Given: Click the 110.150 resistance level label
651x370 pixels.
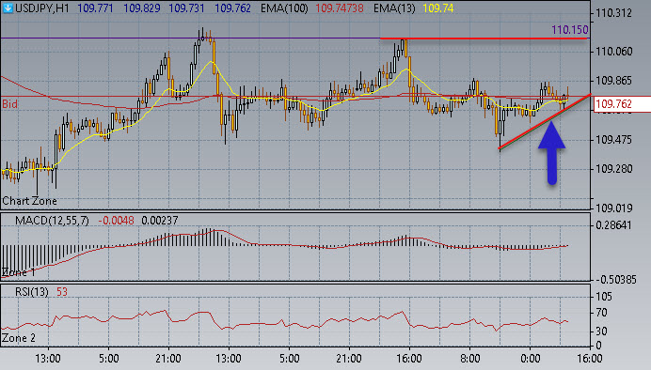Looking at the screenshot, I should point(570,30).
